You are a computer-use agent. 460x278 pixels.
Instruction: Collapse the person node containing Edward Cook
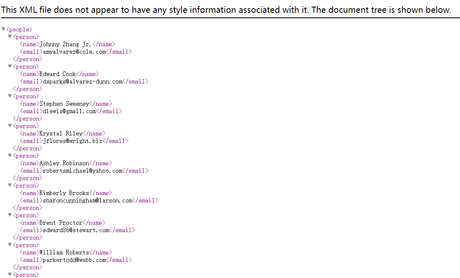coord(9,66)
